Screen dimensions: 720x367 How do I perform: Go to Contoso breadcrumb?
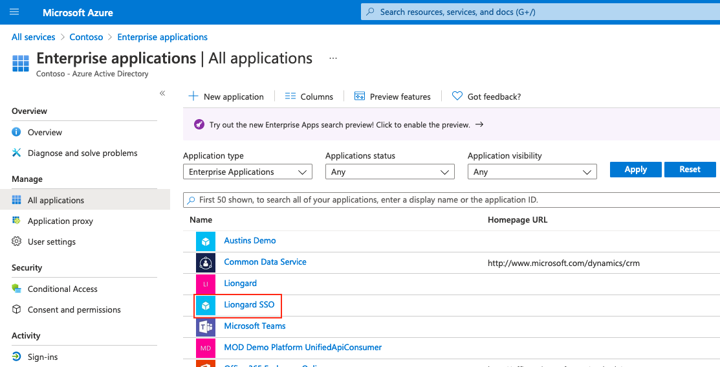tap(86, 37)
